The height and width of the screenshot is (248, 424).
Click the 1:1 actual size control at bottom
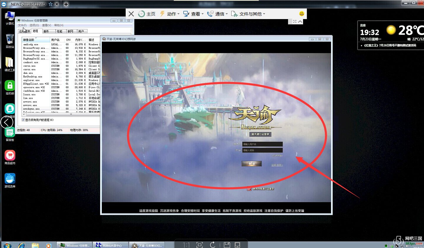[x=186, y=245]
